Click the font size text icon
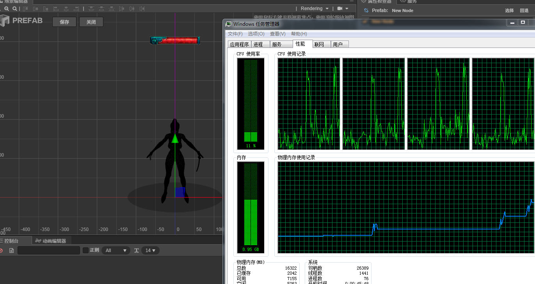The image size is (535, 284). (137, 250)
